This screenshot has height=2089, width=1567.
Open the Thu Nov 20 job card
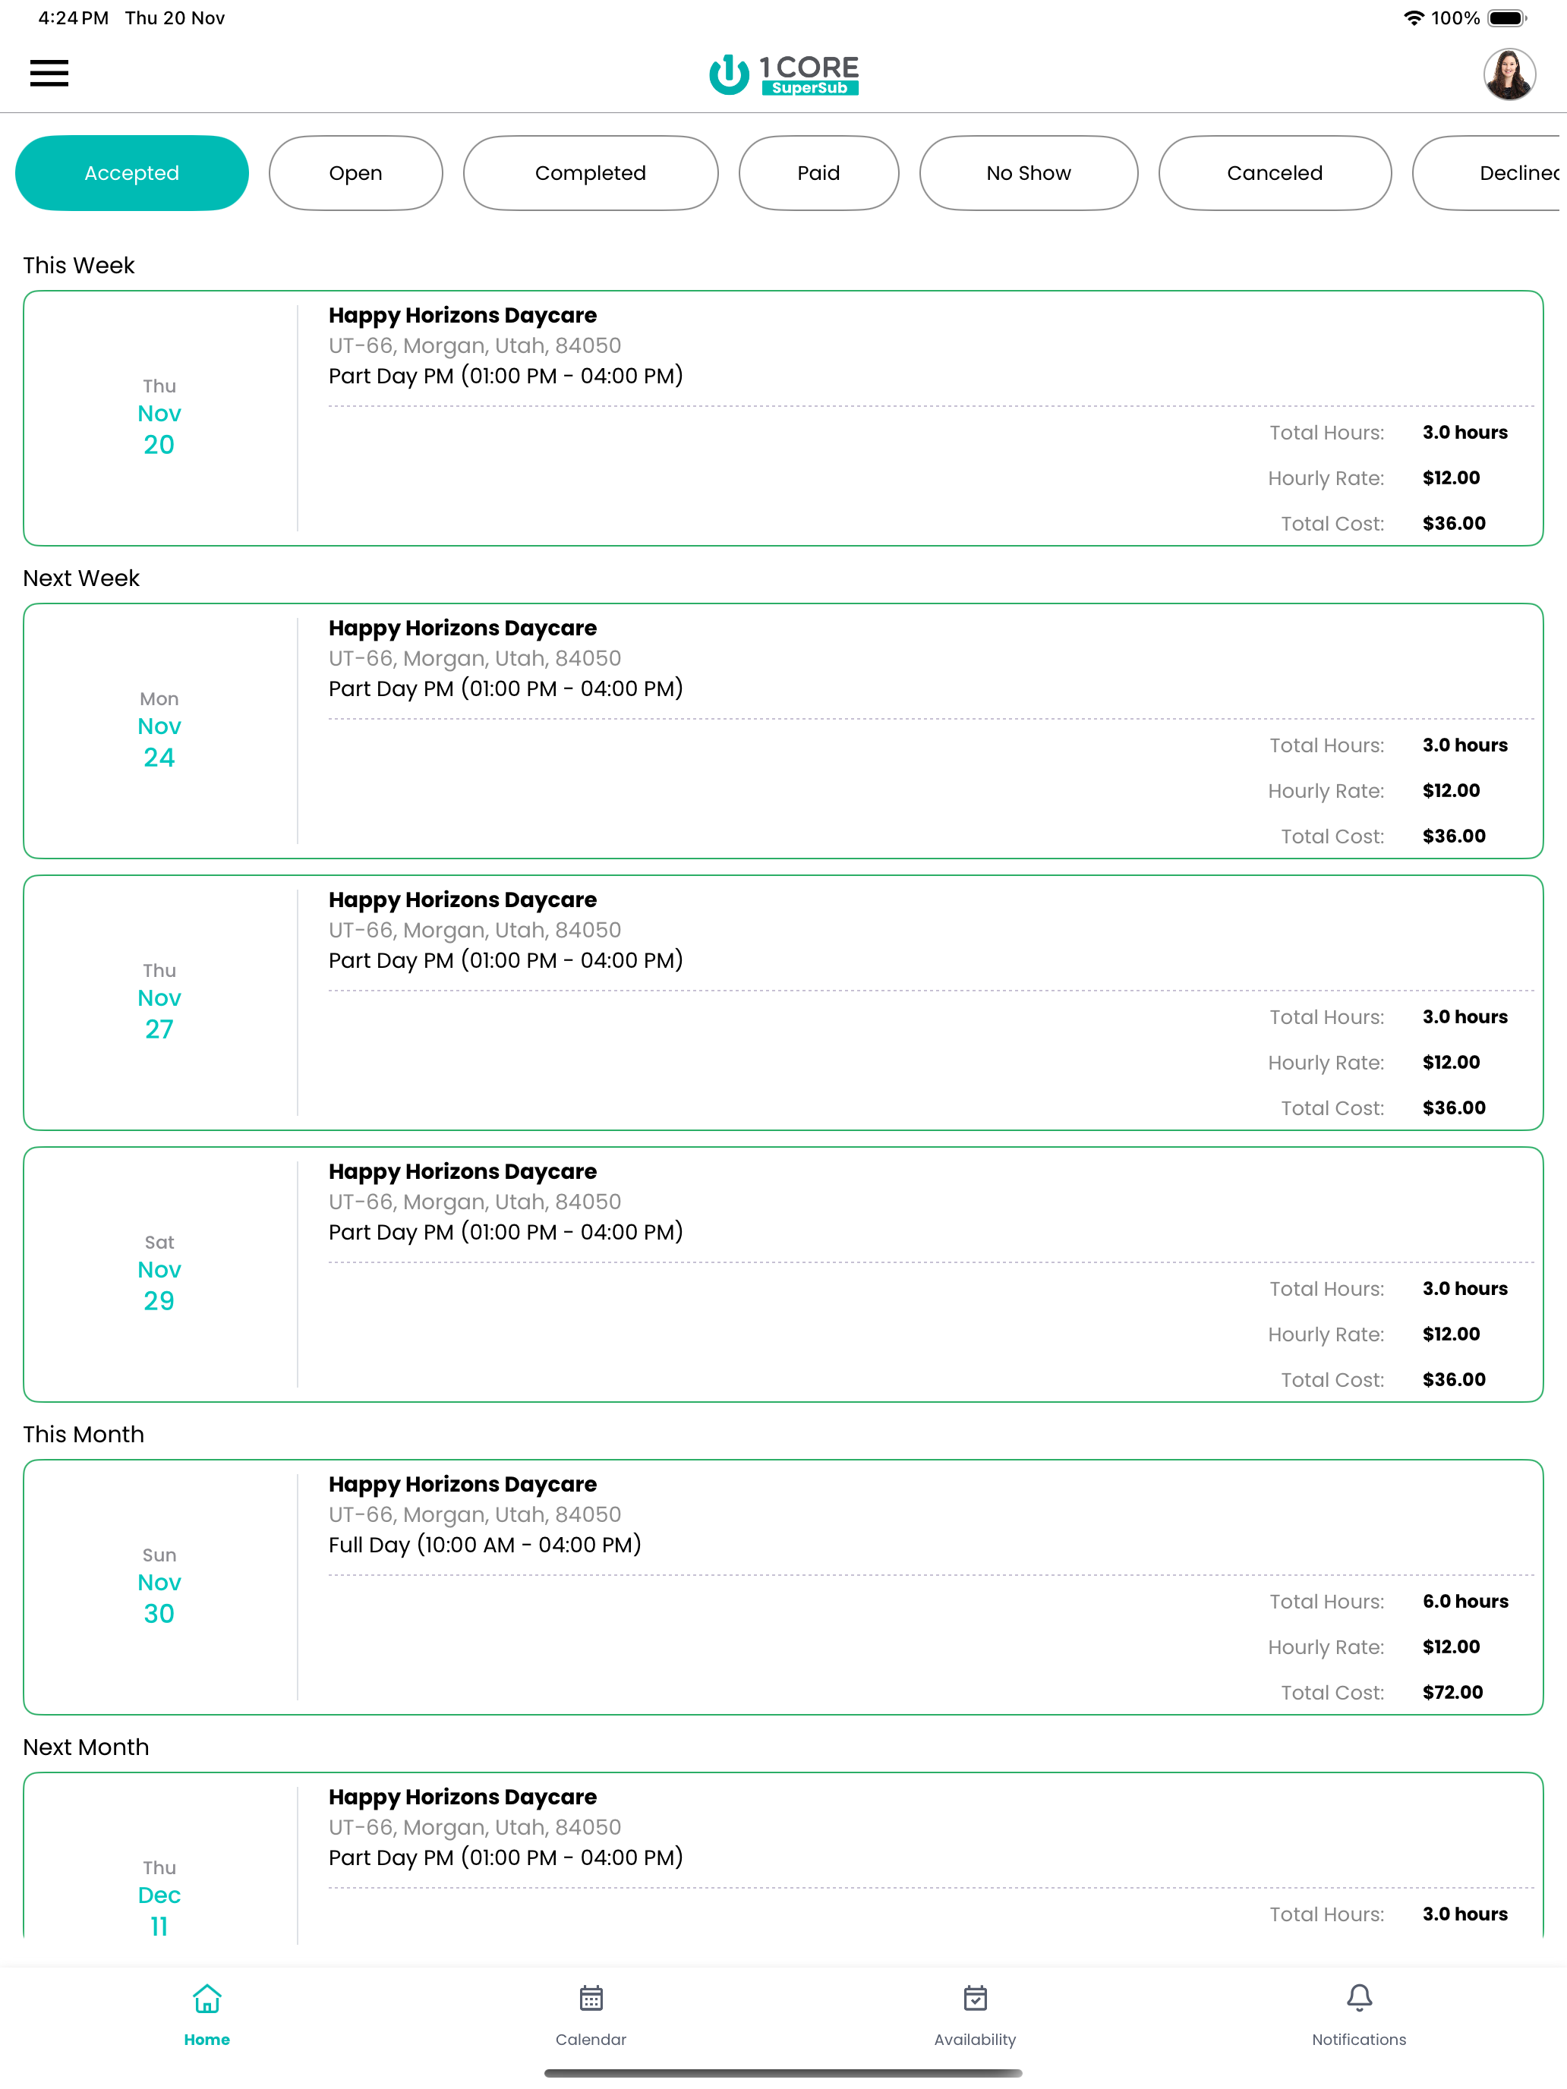coord(783,418)
